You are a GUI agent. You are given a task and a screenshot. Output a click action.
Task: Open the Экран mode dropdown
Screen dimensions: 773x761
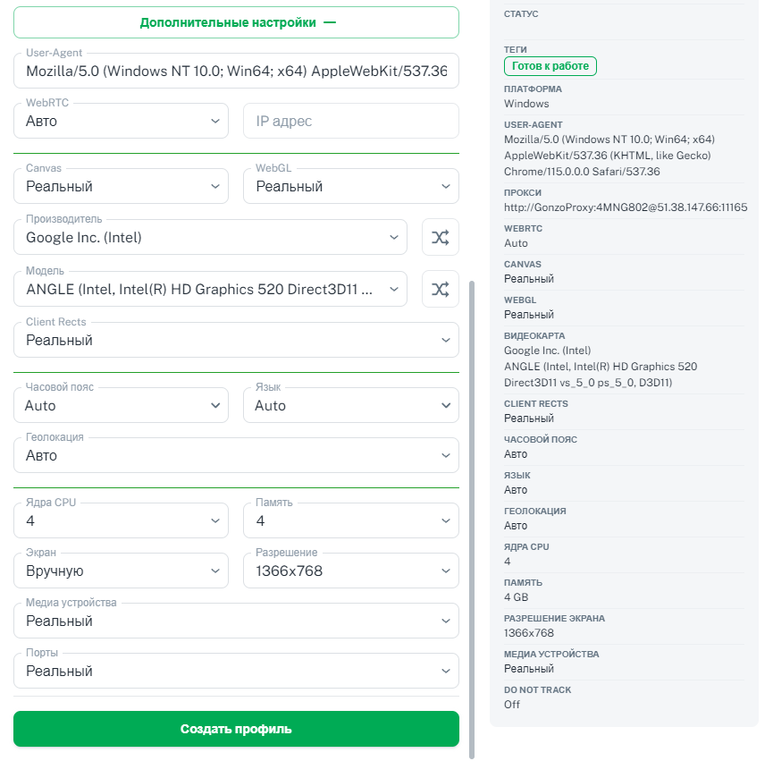[x=121, y=571]
